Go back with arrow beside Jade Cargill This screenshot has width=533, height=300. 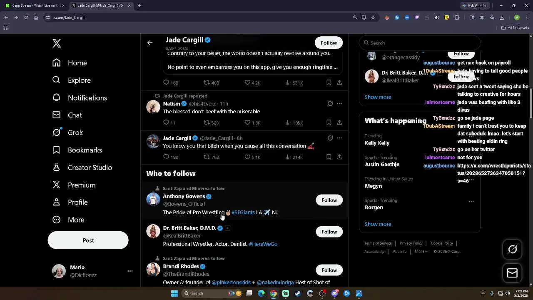point(150,42)
